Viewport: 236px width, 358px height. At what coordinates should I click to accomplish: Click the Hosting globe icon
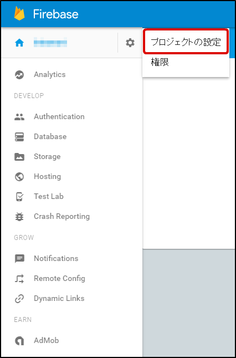coord(19,177)
